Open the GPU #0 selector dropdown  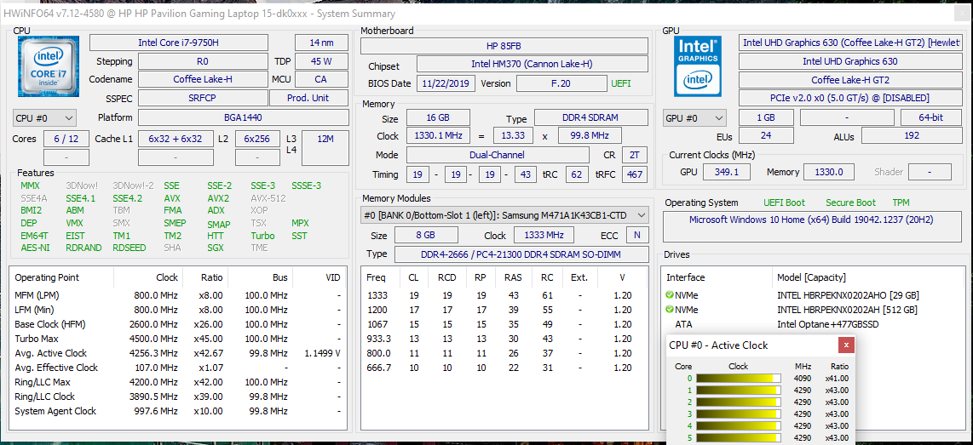pos(694,117)
